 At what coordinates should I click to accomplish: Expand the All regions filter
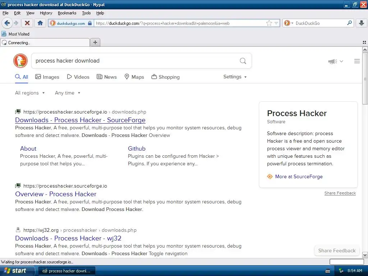[30, 93]
